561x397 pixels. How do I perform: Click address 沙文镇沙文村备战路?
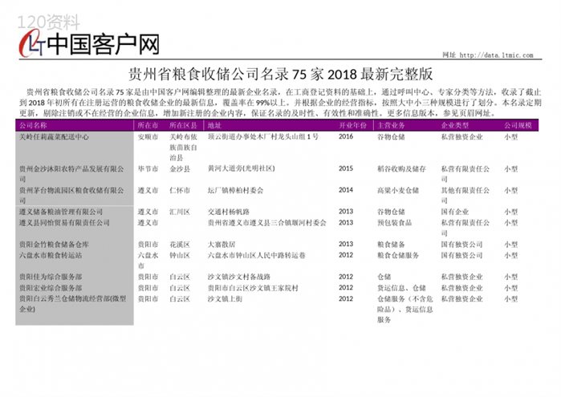(239, 277)
